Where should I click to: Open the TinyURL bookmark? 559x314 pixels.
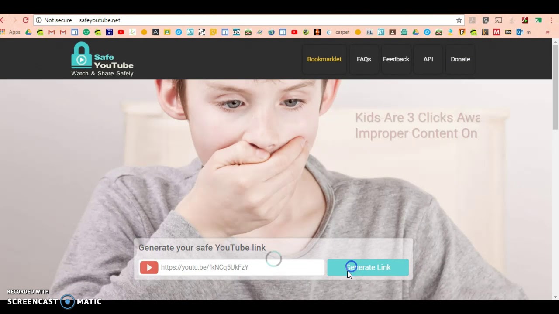tap(109, 32)
